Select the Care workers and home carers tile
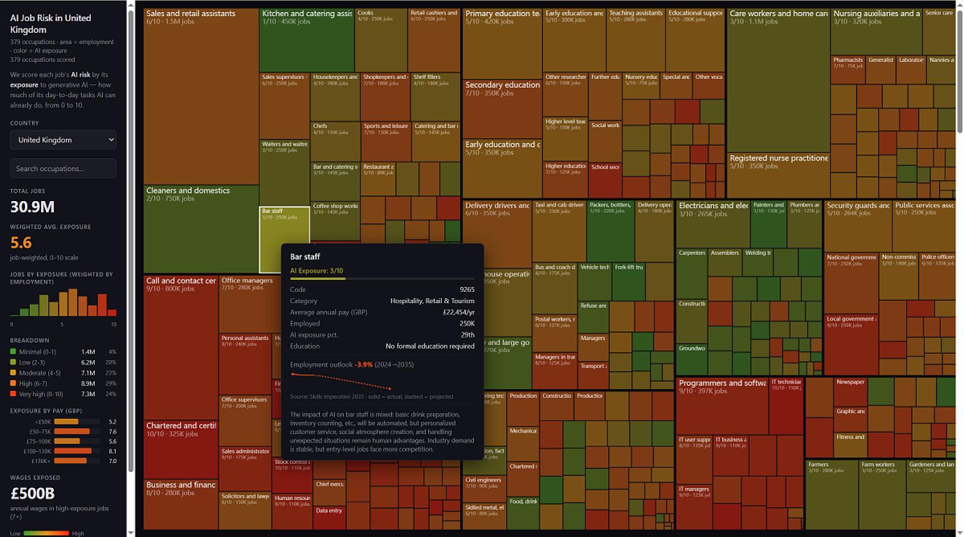Viewport: 964px width, 537px height. point(778,80)
